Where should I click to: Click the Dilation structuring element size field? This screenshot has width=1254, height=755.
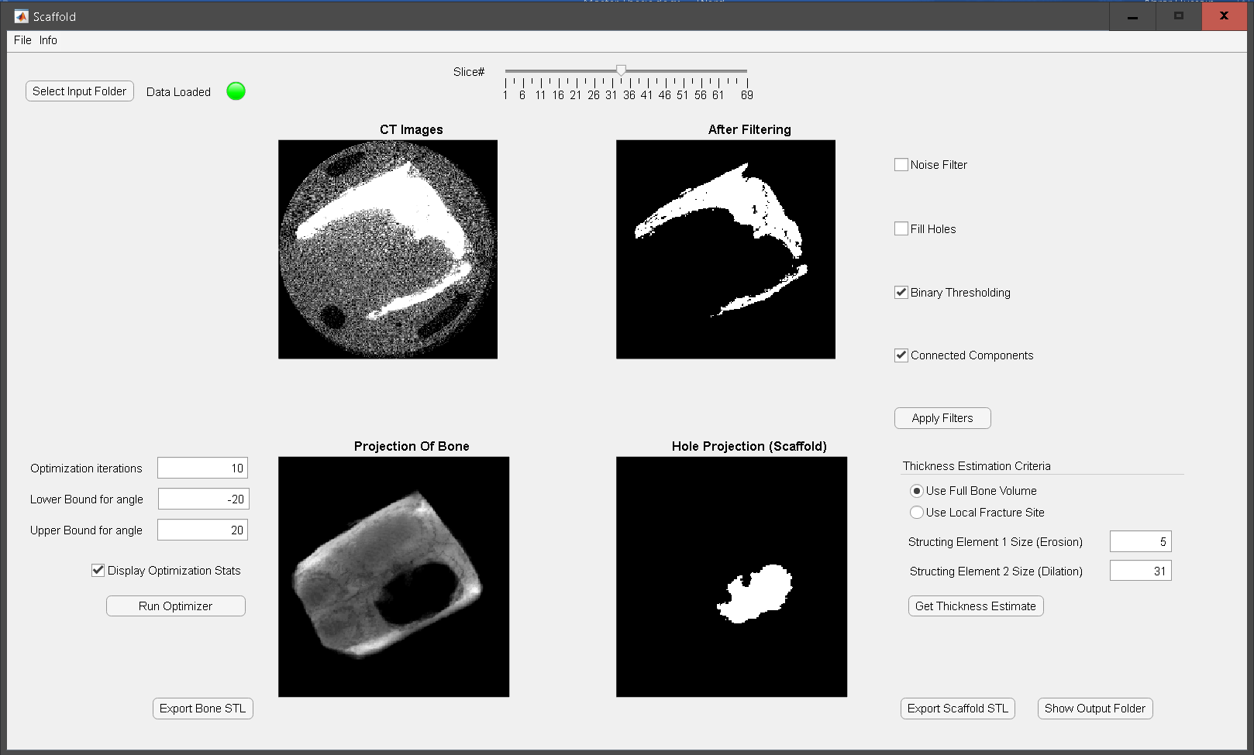pyautogui.click(x=1140, y=571)
